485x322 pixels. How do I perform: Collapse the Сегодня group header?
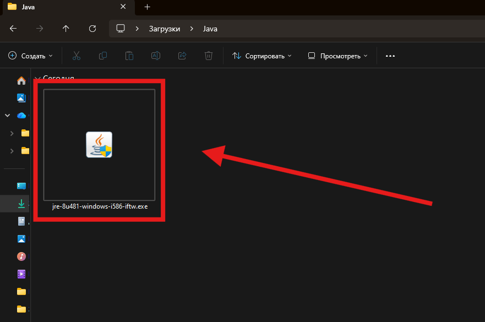click(x=37, y=78)
